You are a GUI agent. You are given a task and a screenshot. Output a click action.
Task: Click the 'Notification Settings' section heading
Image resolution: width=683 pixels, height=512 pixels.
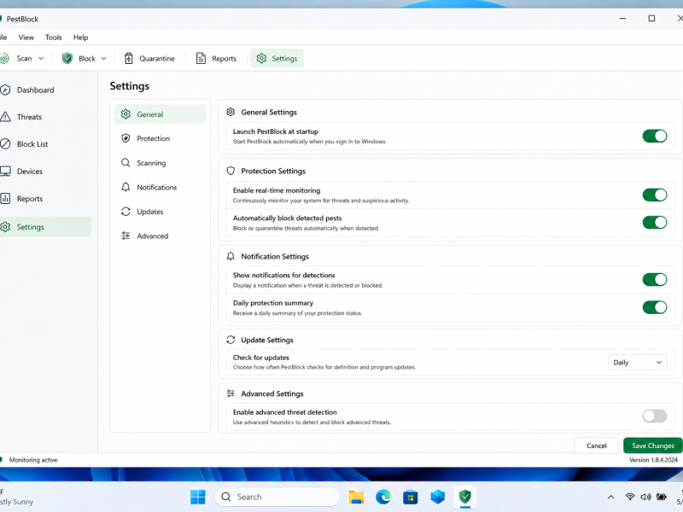click(275, 257)
